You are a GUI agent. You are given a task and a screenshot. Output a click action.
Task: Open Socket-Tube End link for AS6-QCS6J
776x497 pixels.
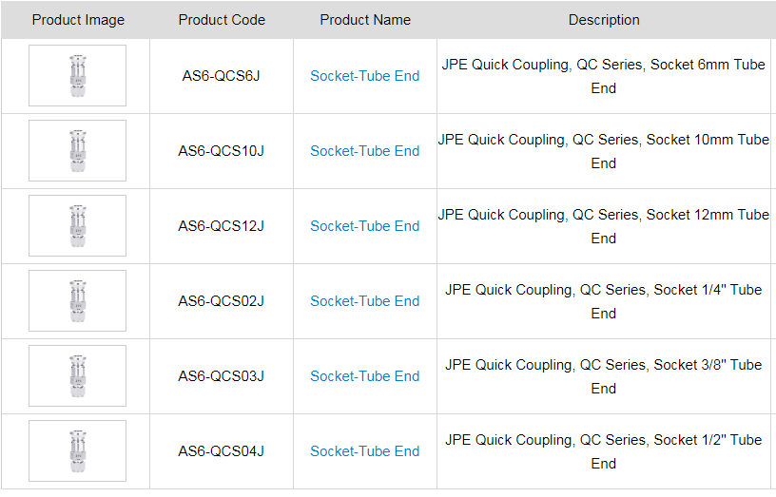(x=364, y=76)
